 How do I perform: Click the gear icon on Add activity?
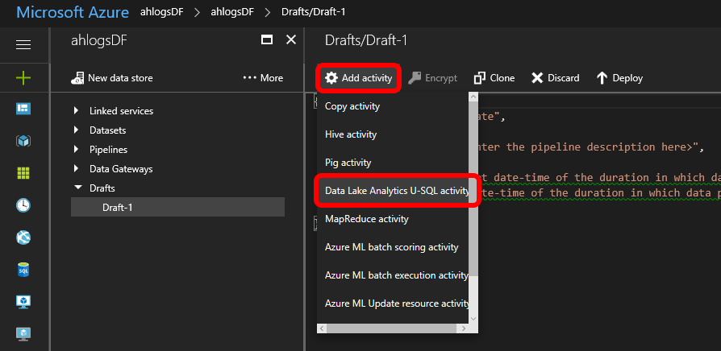[x=331, y=78]
